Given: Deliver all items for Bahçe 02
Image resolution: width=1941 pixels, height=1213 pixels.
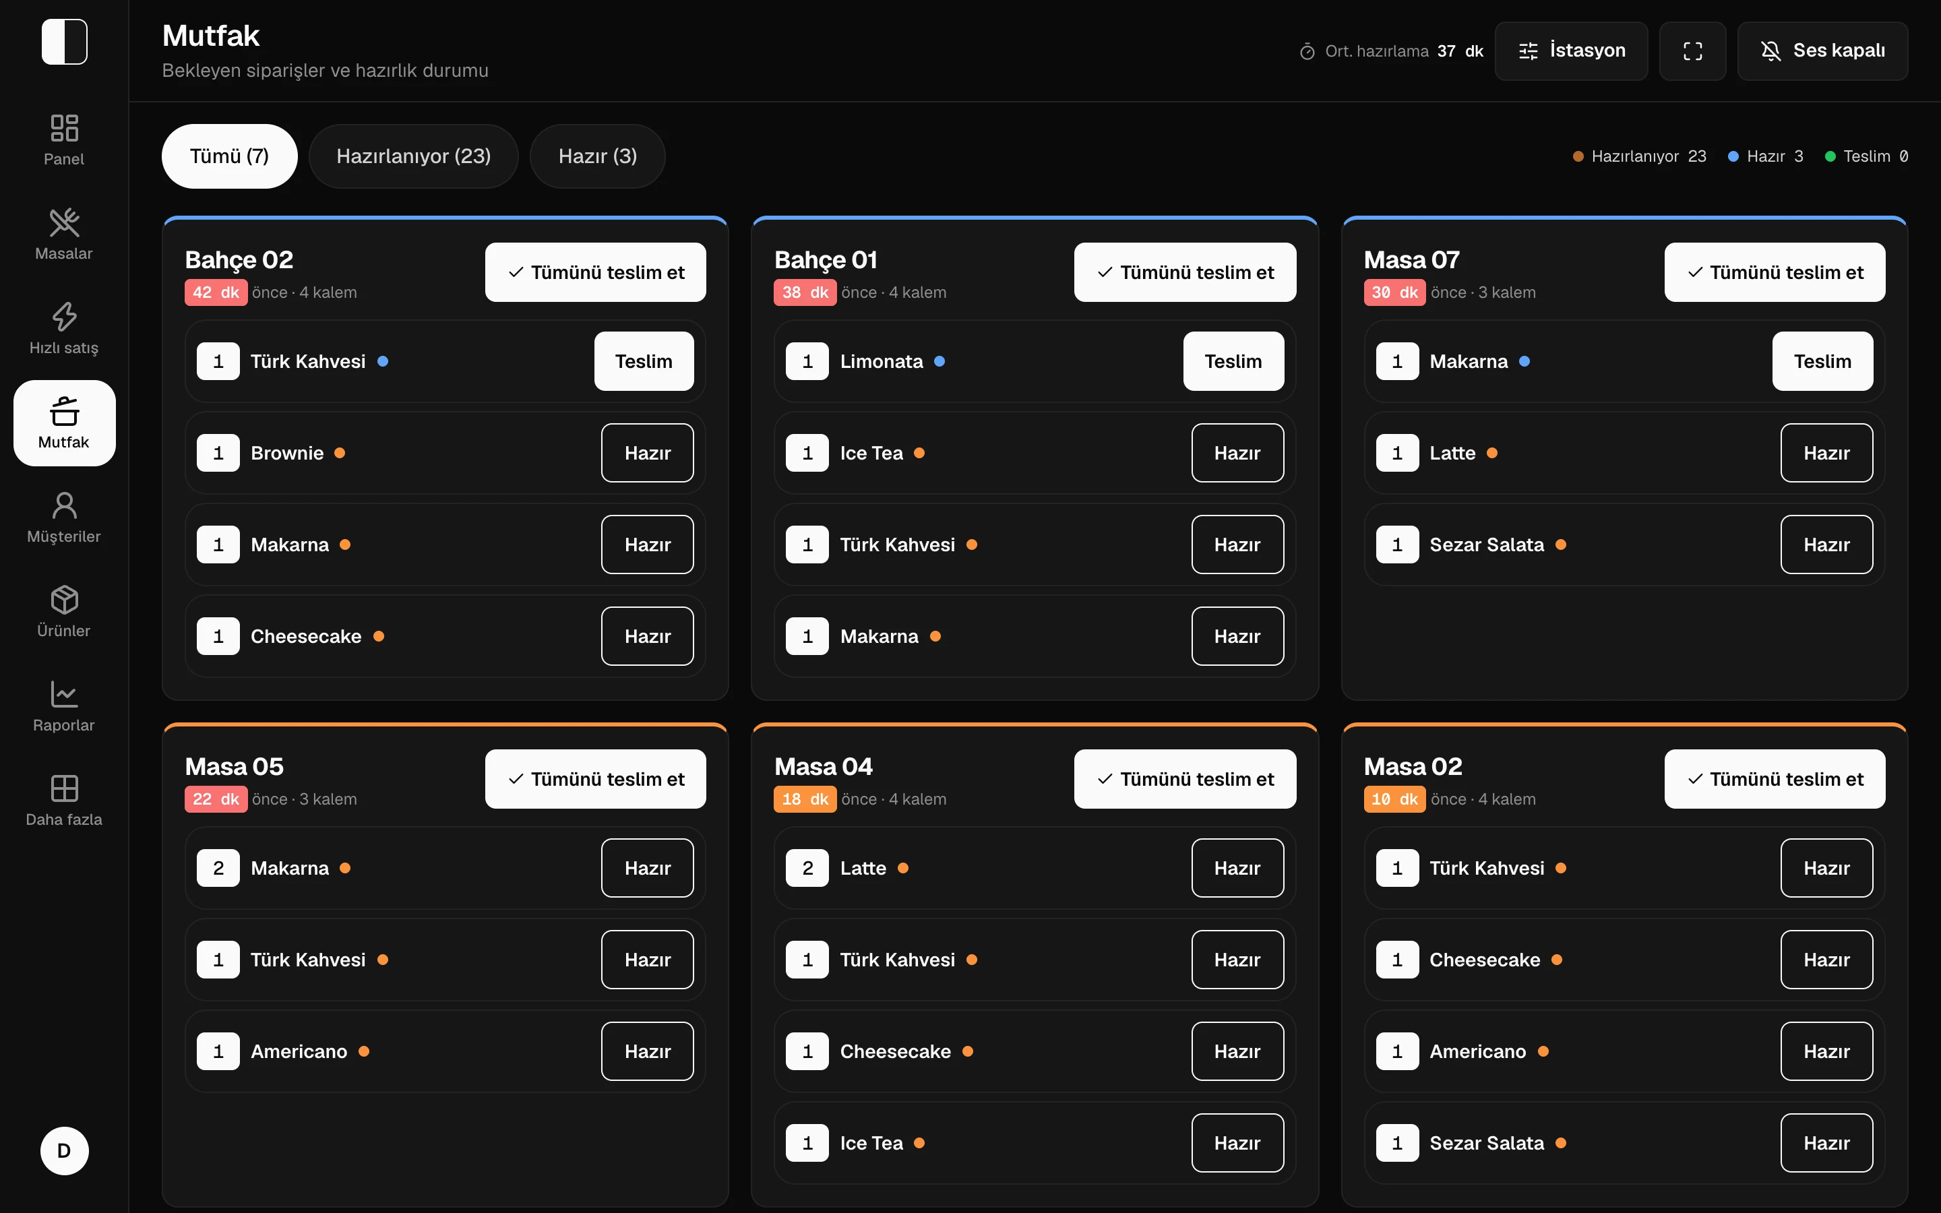Looking at the screenshot, I should click(x=595, y=273).
